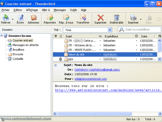Mark message as Indésirable junk
The height and width of the screenshot is (122, 162).
tap(117, 19)
